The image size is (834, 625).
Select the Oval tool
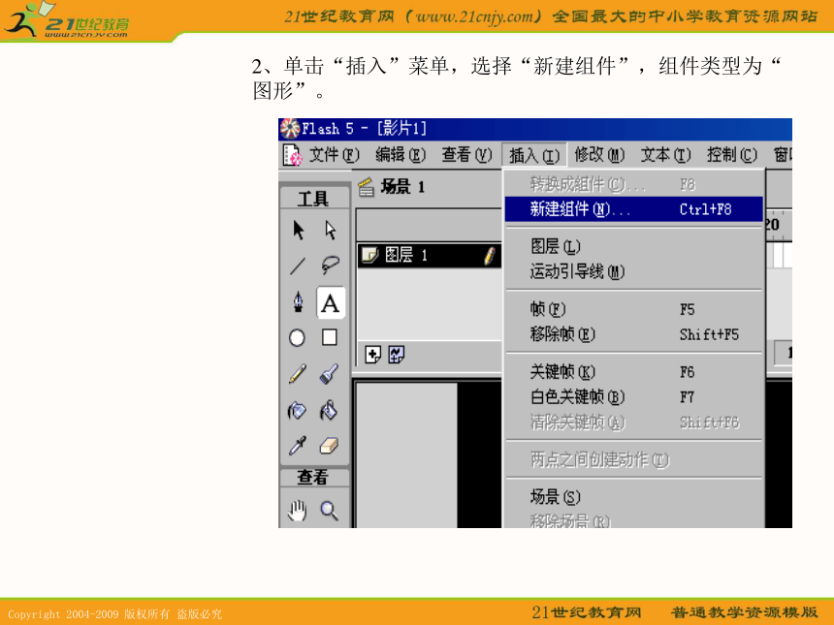point(298,337)
